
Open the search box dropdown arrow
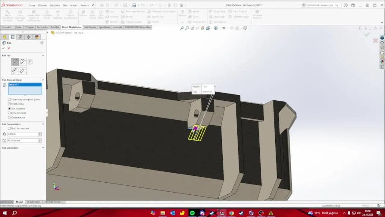point(340,5)
